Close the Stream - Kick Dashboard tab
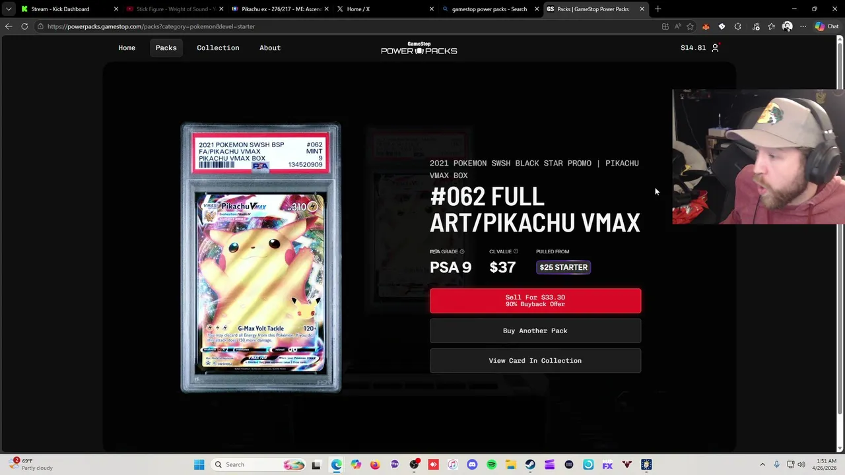This screenshot has height=475, width=845. pyautogui.click(x=116, y=9)
